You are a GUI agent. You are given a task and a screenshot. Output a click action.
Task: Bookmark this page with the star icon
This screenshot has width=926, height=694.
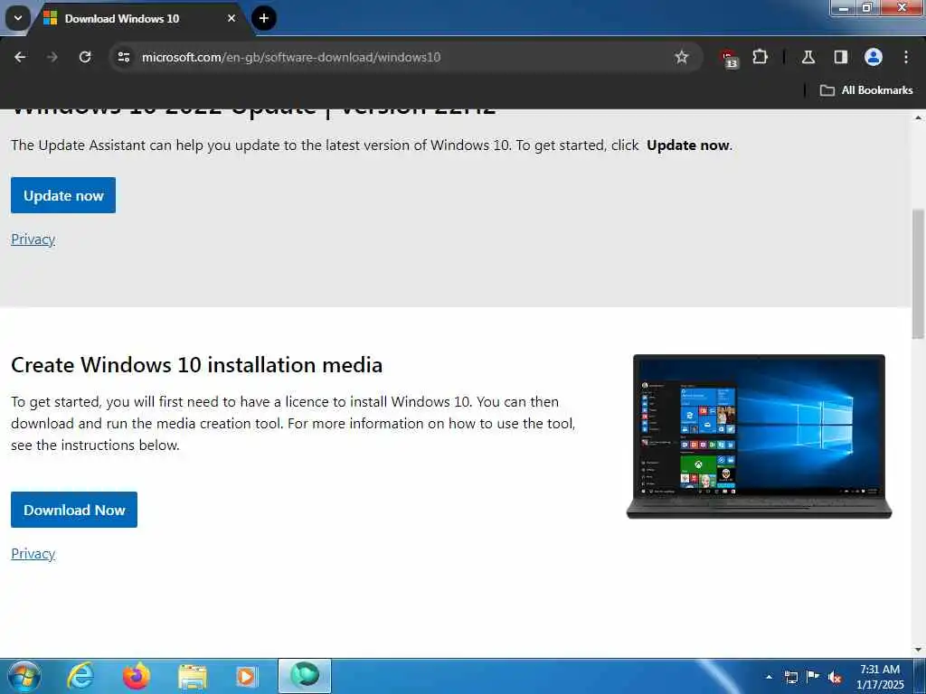click(x=682, y=57)
